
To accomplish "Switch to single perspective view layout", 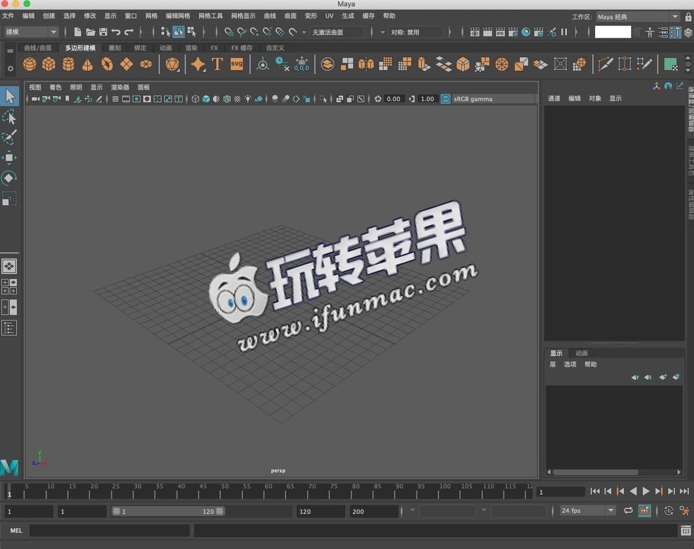I will 9,266.
